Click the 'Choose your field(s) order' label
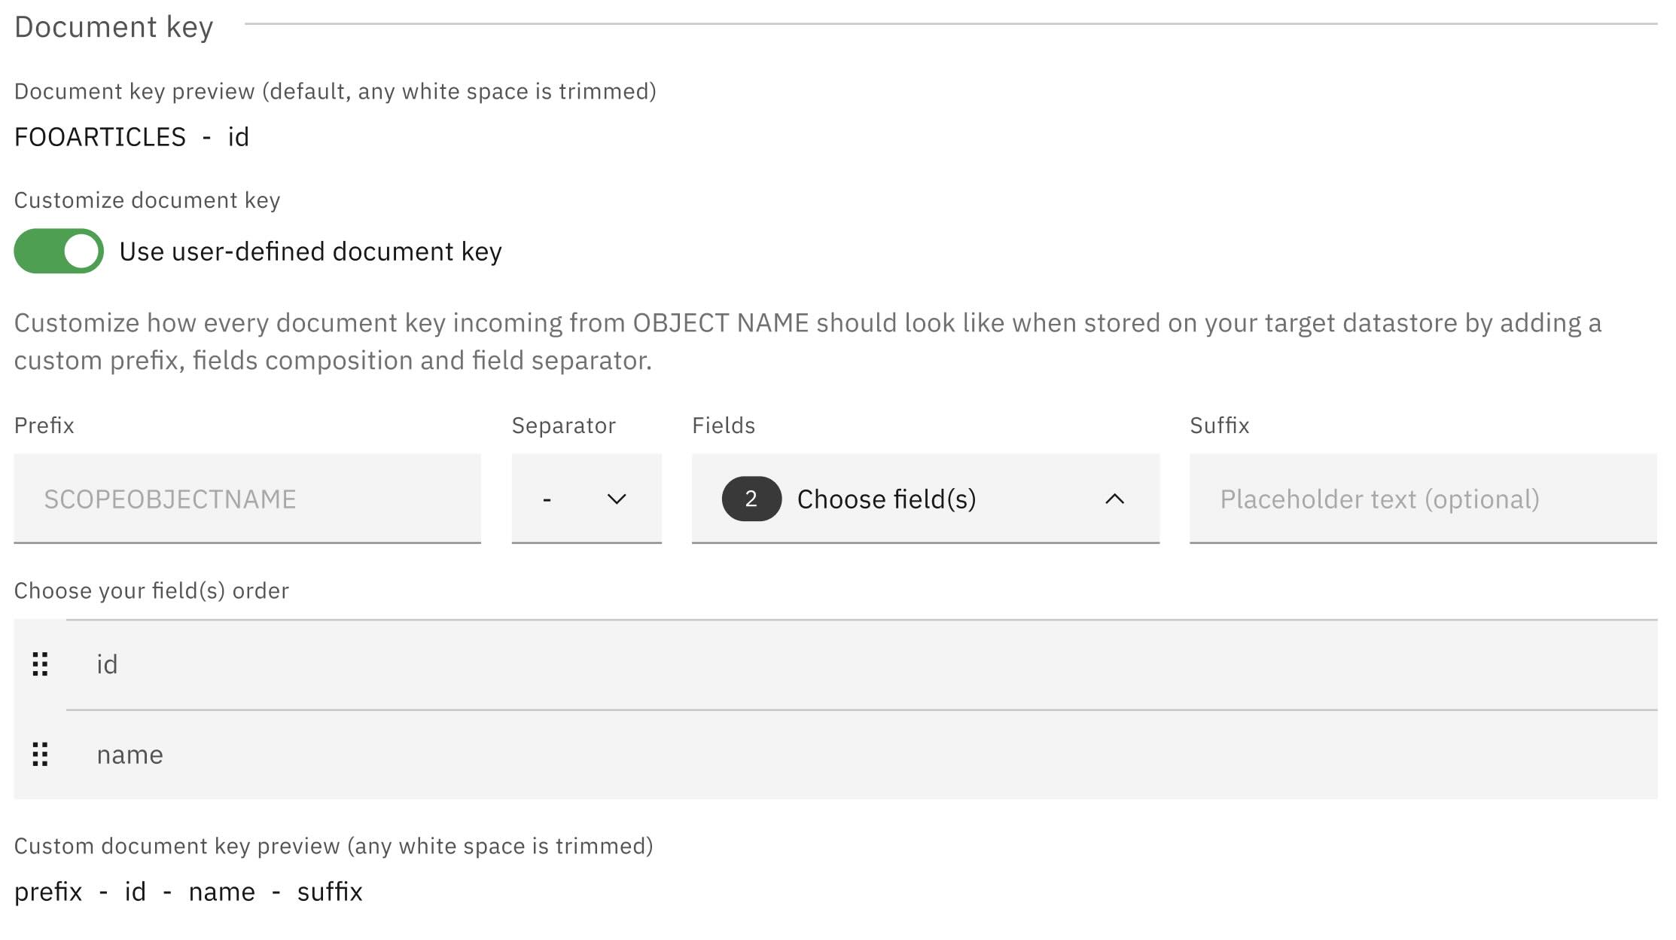Viewport: 1676px width, 940px height. coord(151,591)
